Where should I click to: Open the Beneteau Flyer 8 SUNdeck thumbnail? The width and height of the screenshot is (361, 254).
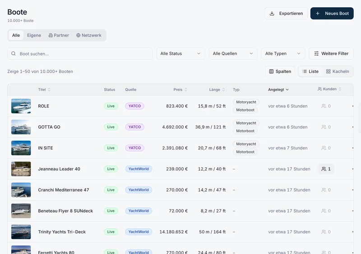21,211
